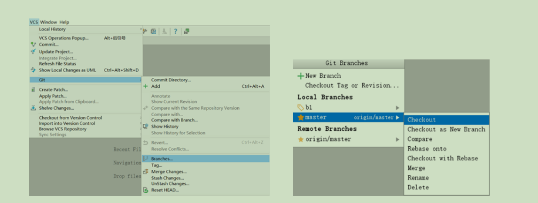Expand the remote origin/master submenu arrow

[x=398, y=139]
